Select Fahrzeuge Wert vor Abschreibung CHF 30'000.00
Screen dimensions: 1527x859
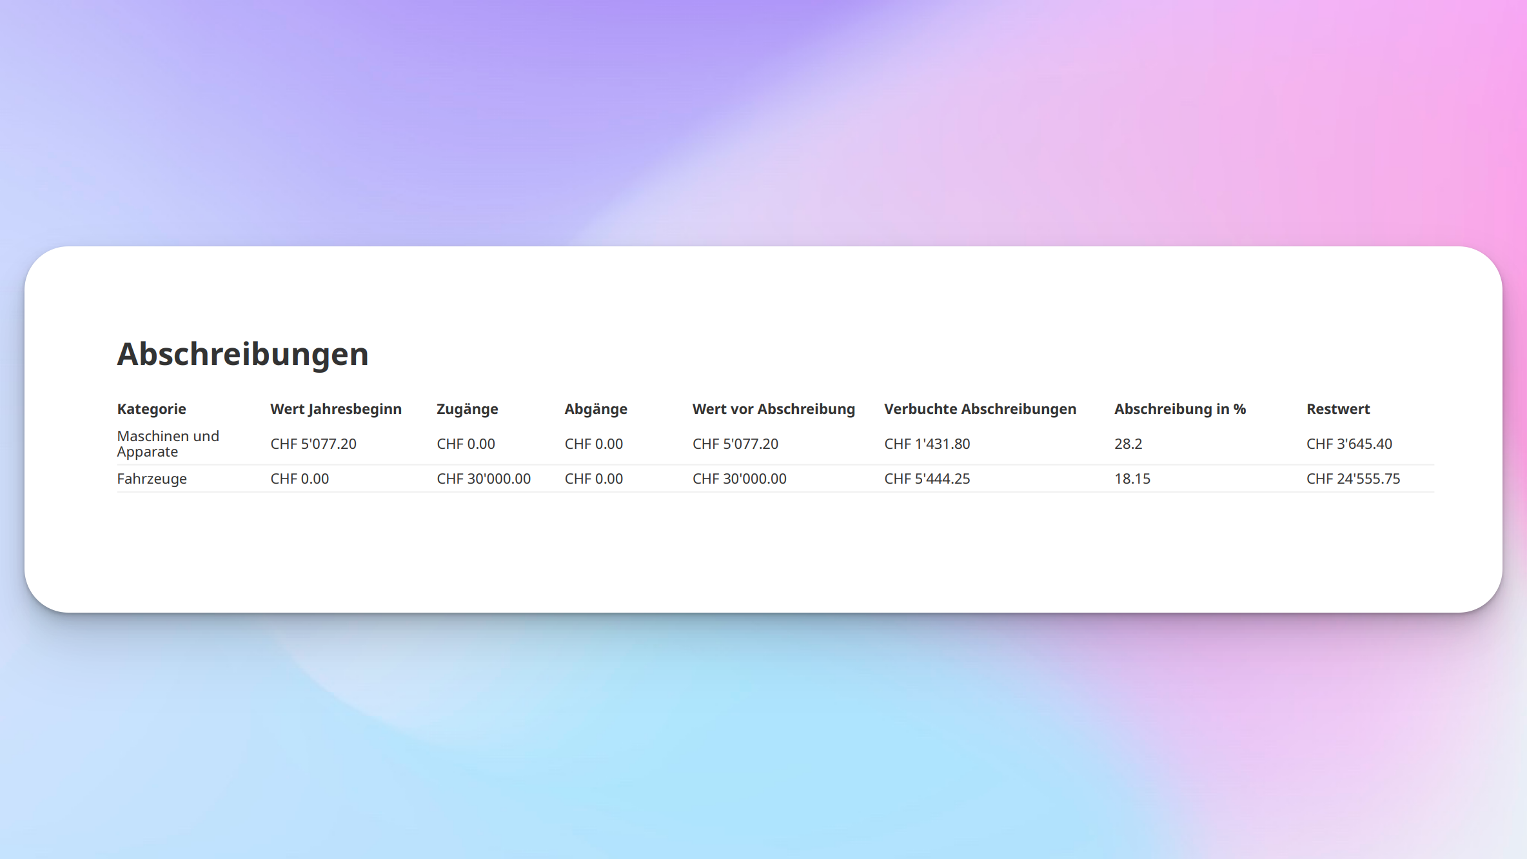pos(740,479)
